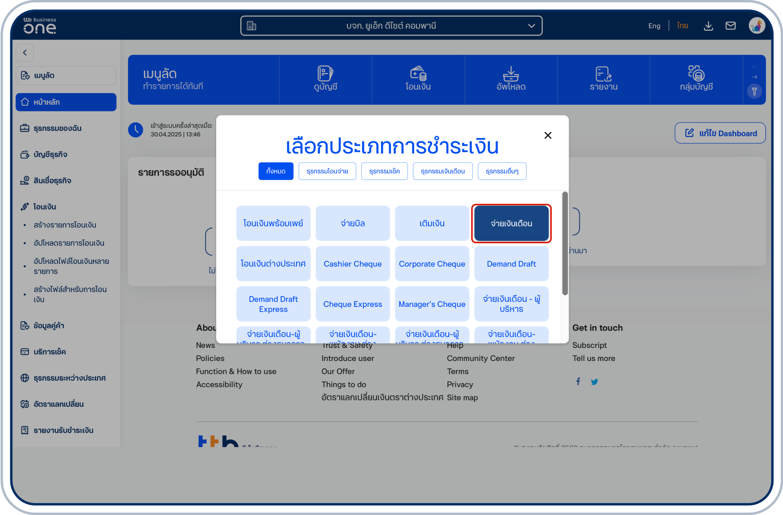This screenshot has height=515, width=783.
Task: Open รายงานรับชำระเงิน in sidebar
Action: point(63,430)
